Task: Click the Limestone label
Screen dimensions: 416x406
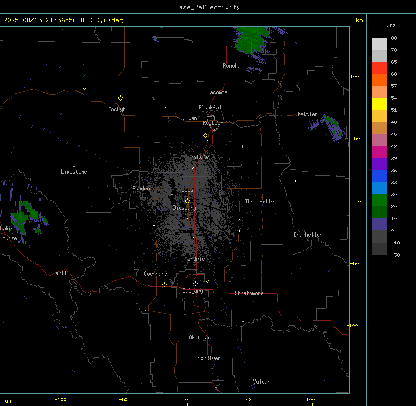Action: tap(74, 172)
